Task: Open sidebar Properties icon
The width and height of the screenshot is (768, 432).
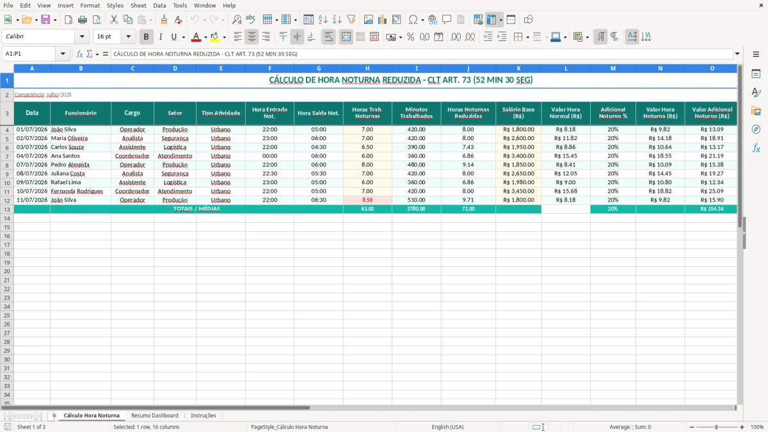Action: 756,74
